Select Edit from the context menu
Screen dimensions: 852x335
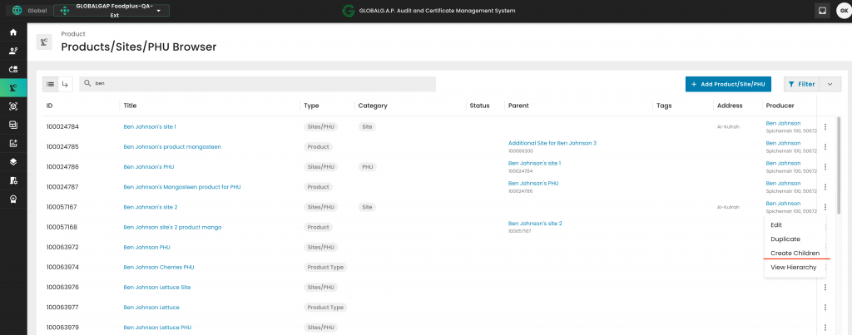coord(776,225)
